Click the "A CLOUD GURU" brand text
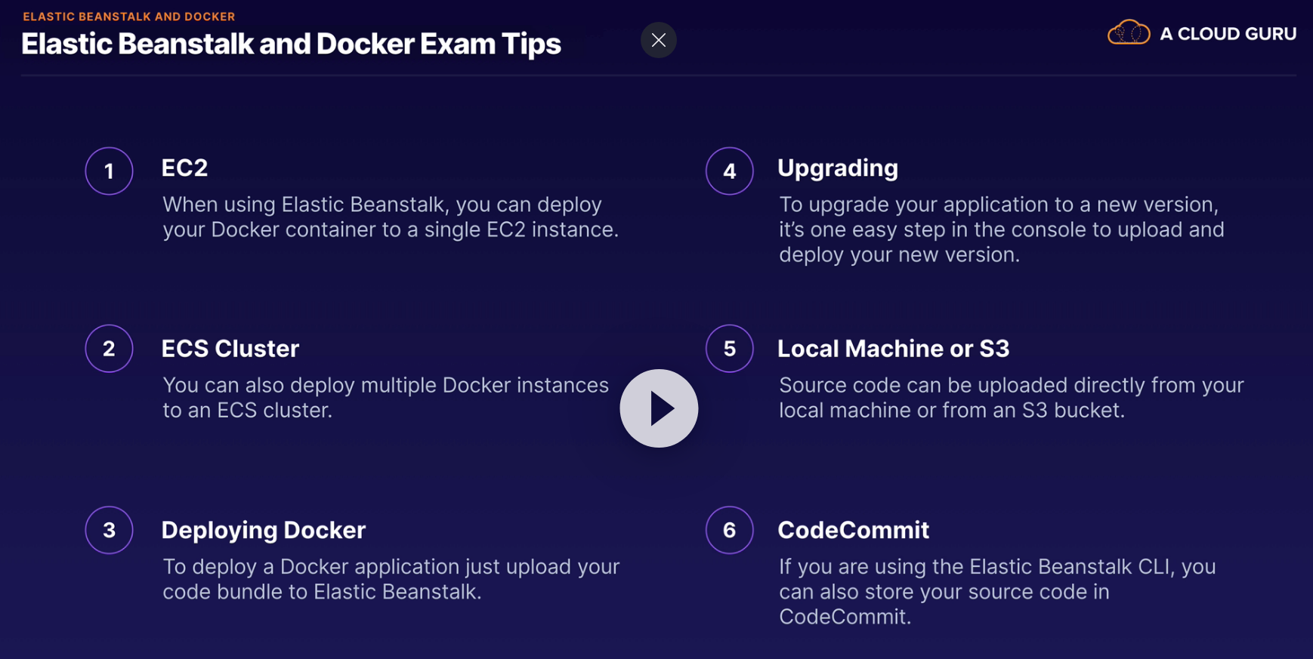 [1228, 34]
